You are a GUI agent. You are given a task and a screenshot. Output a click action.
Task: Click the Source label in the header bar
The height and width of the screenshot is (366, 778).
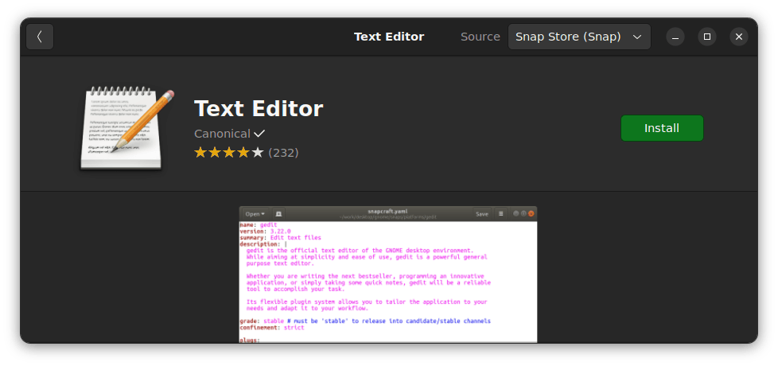(480, 37)
